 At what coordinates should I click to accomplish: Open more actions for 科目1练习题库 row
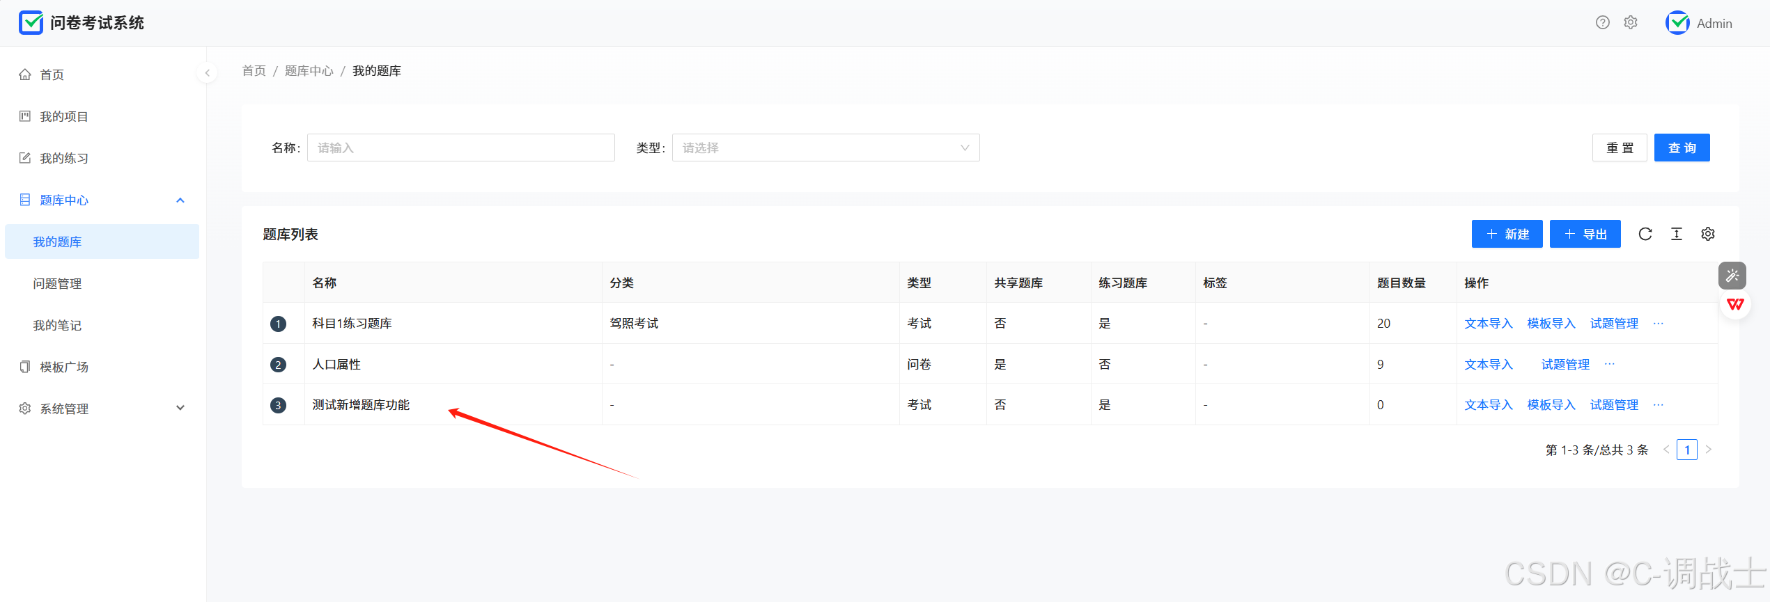pyautogui.click(x=1659, y=323)
